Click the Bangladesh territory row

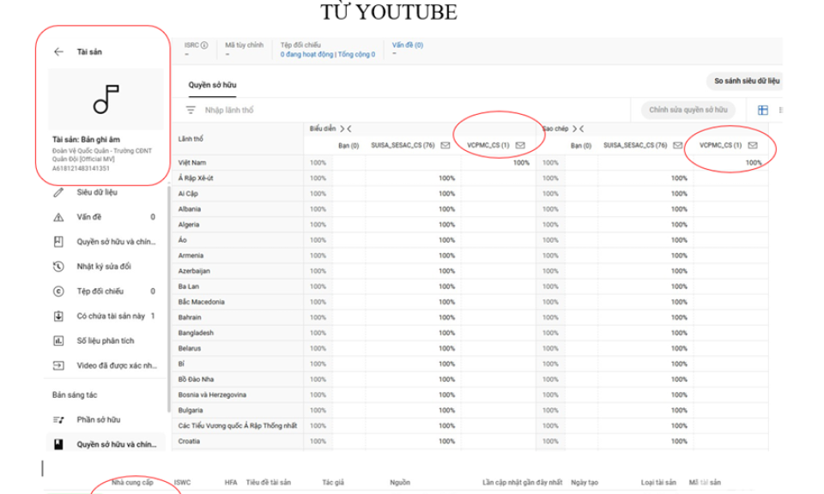(x=470, y=333)
